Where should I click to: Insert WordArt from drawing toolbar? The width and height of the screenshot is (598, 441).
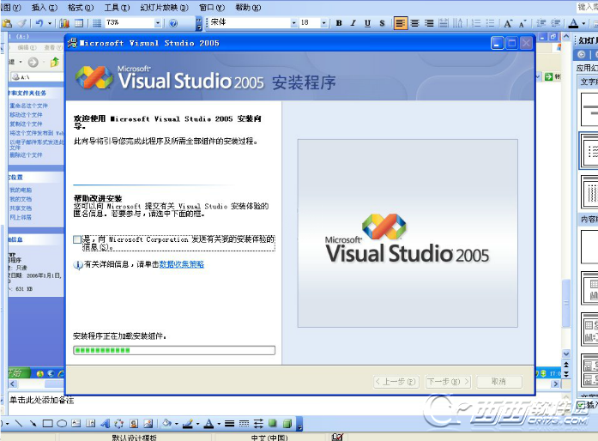[105, 424]
